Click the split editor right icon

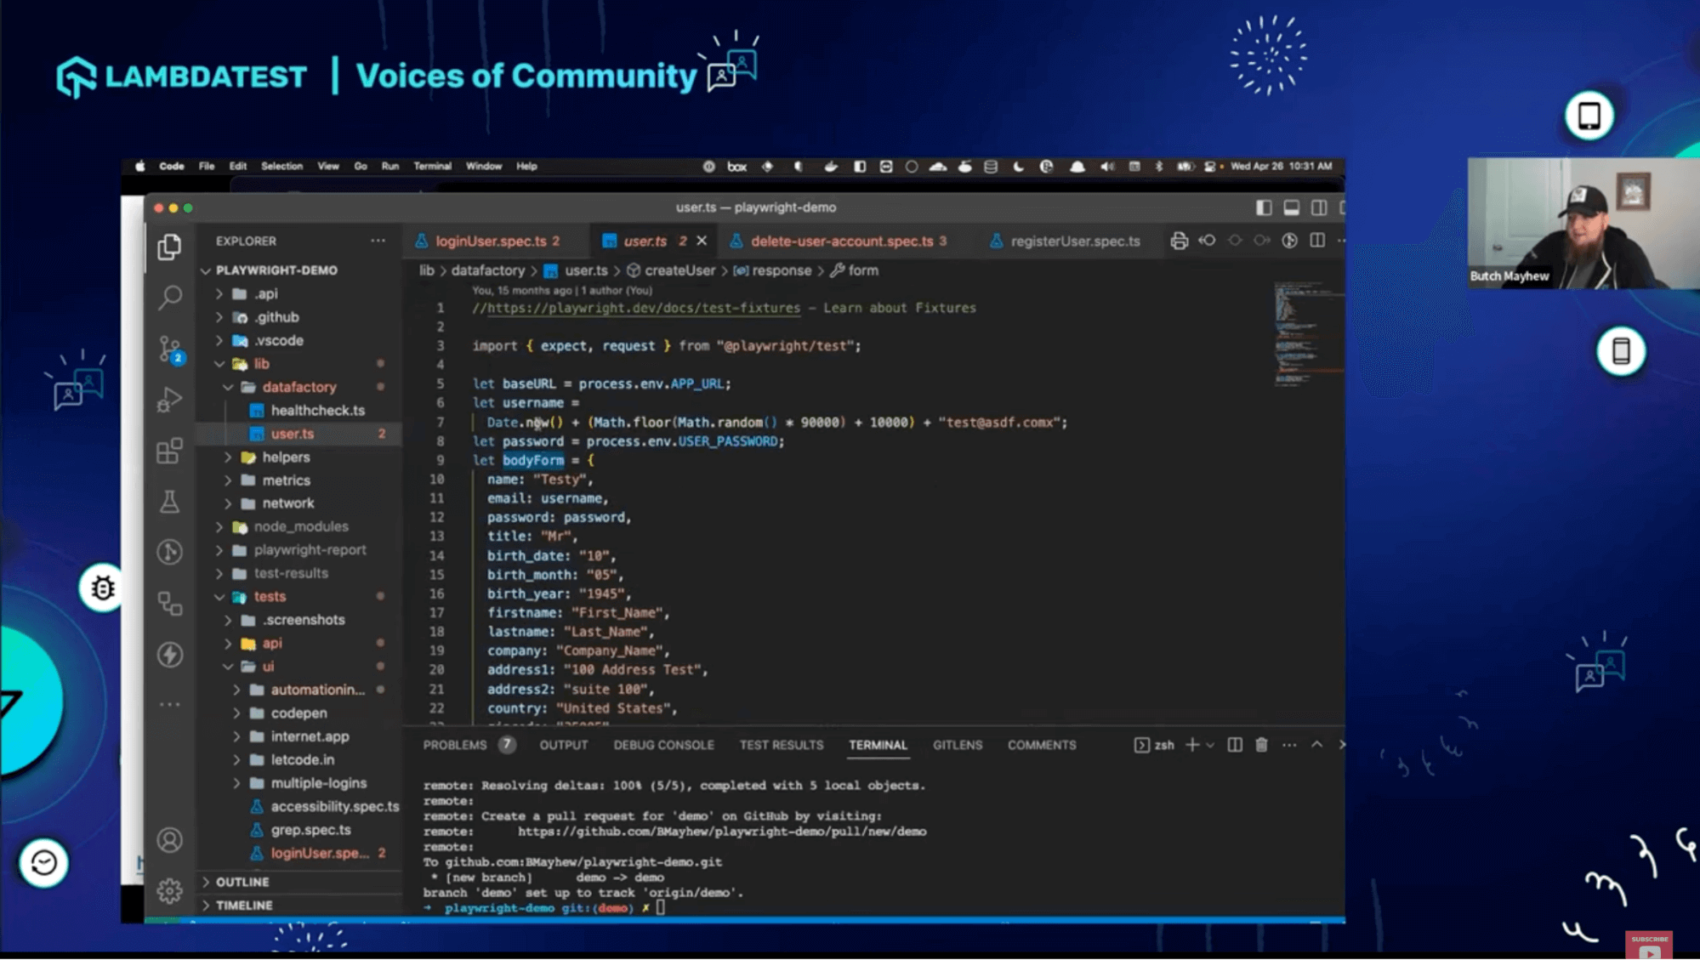click(x=1317, y=241)
